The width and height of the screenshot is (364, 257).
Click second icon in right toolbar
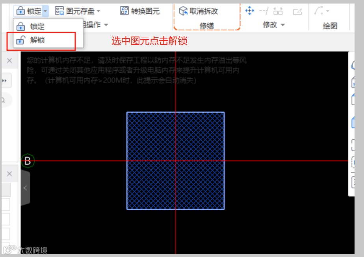pyautogui.click(x=353, y=82)
